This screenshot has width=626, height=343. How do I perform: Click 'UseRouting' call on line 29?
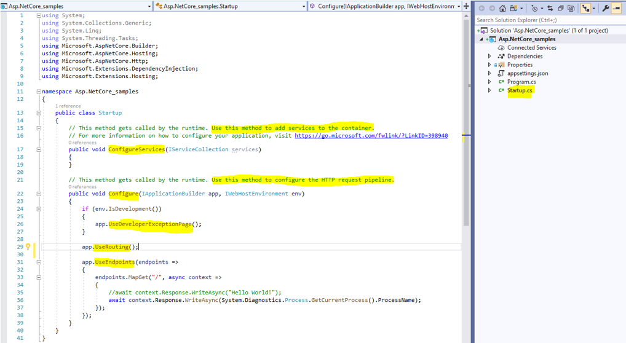[x=112, y=247]
